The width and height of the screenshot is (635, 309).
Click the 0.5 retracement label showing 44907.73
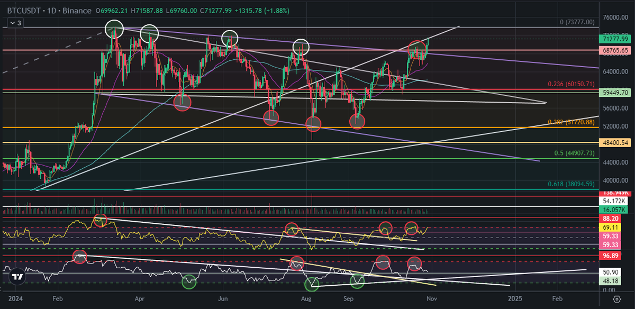pyautogui.click(x=574, y=152)
